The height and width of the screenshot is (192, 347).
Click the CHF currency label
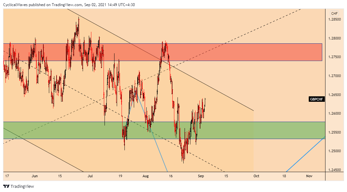(334, 13)
